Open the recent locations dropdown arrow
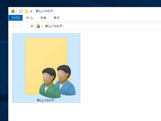 coord(27,26)
